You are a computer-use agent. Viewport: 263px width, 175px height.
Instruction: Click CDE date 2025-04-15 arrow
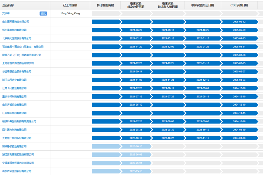click(239, 38)
